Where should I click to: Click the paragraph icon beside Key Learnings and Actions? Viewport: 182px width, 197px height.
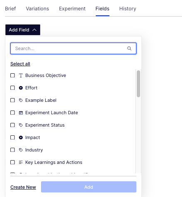point(21,162)
